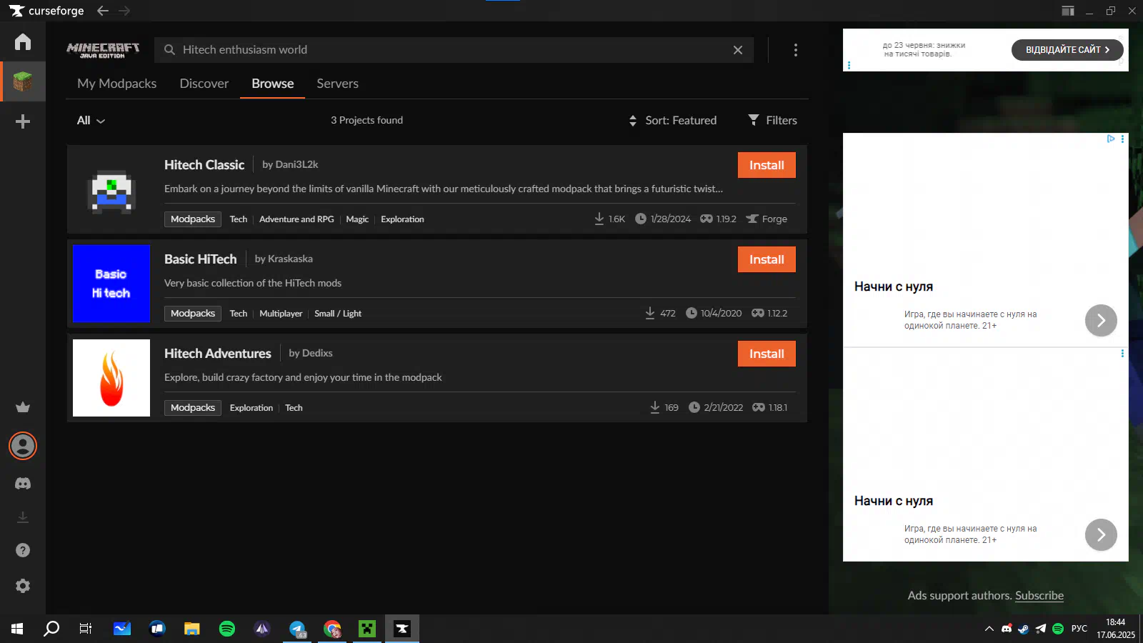The height and width of the screenshot is (643, 1143).
Task: Click into the search input field
Action: tap(454, 50)
